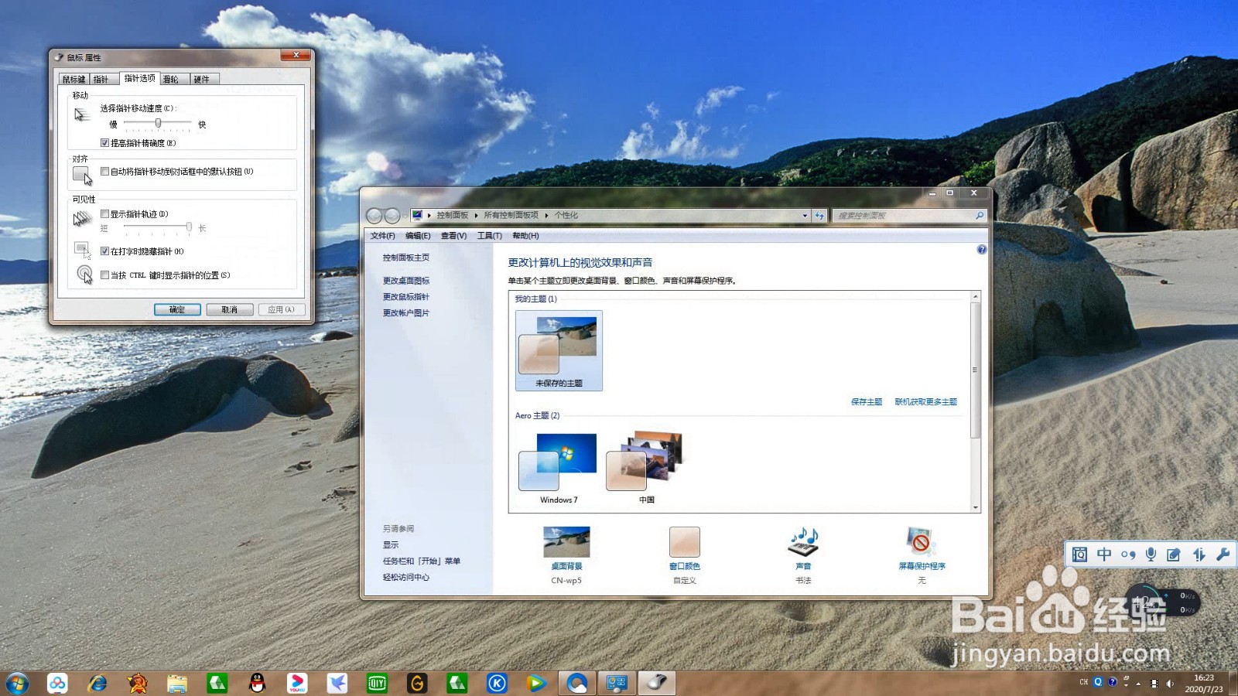Open the 帮助(H) menu
This screenshot has width=1238, height=696.
525,236
